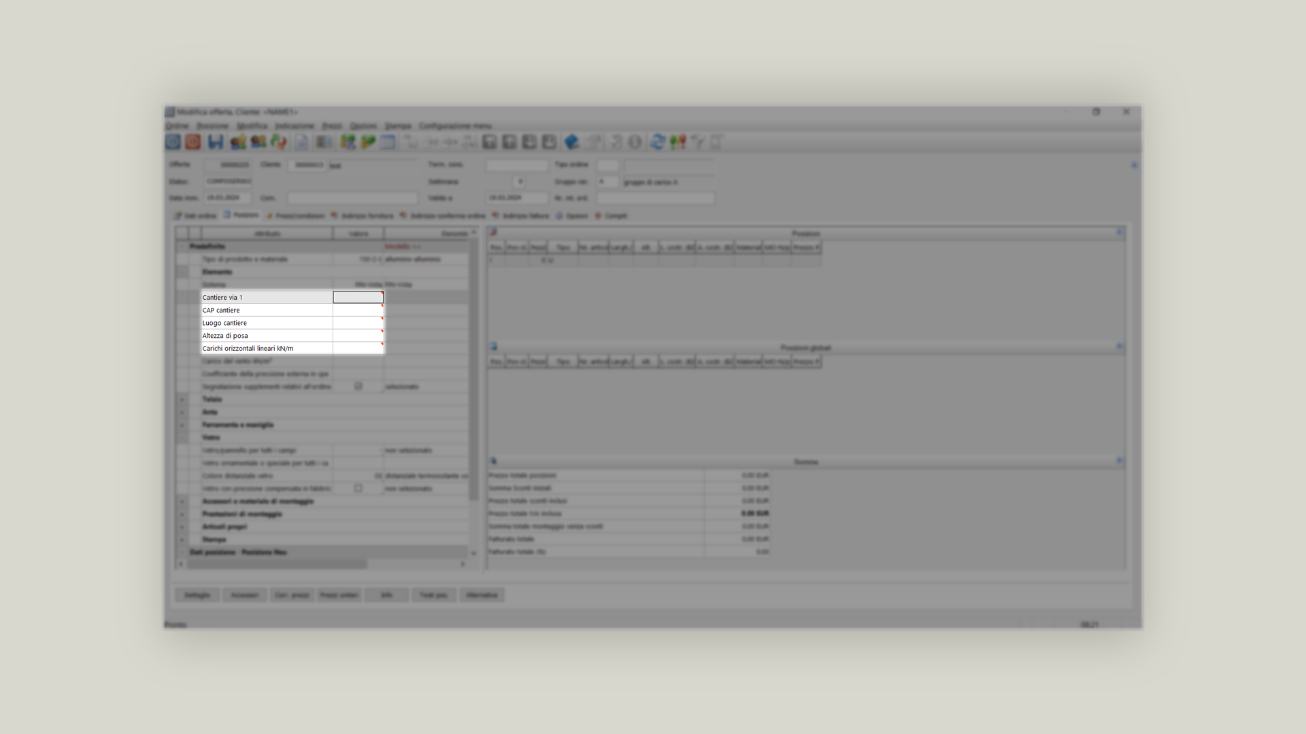1306x734 pixels.
Task: Click the value field for Altezza di posa
Action: 358,336
